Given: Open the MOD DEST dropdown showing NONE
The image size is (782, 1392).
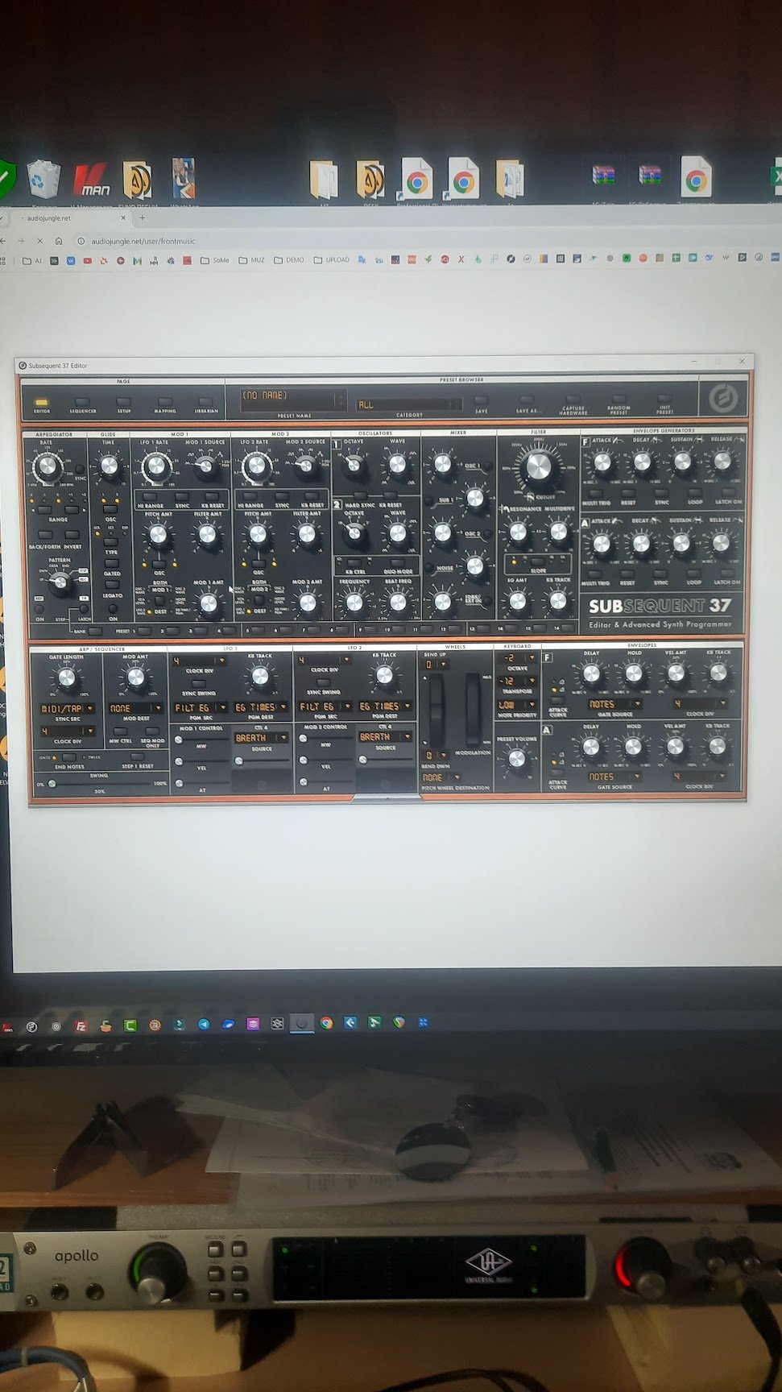Looking at the screenshot, I should (135, 708).
